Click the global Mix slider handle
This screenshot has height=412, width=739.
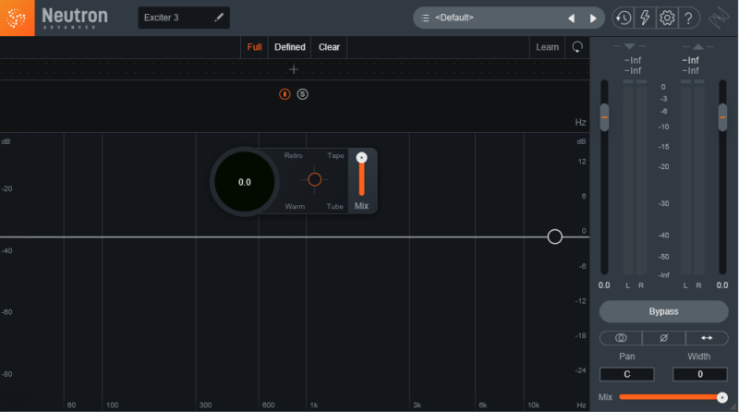pos(721,397)
